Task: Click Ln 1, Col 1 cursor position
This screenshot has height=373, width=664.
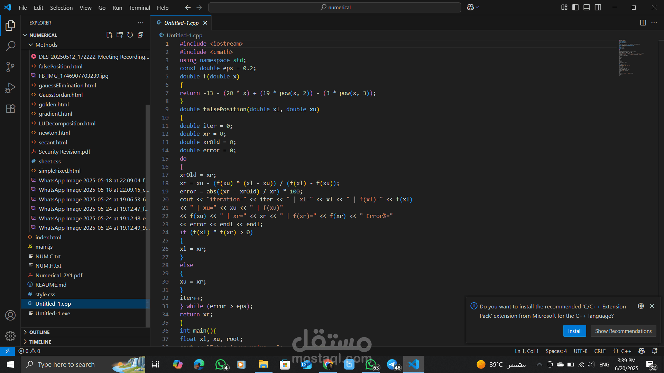Action: tap(527, 351)
